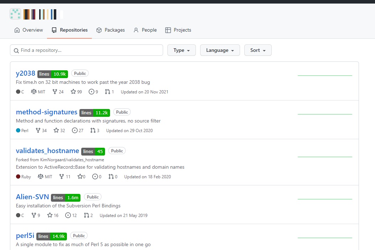Click 'Updated on 29 Oct 2020' text
Viewport: 375px width, 250px height.
click(129, 130)
